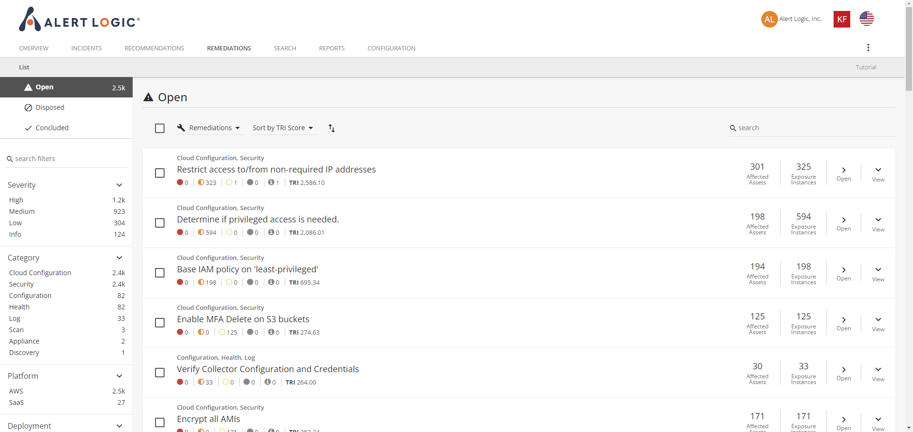This screenshot has width=913, height=432.
Task: Click the AL Alert Logic, Inc. account icon
Action: coord(769,19)
